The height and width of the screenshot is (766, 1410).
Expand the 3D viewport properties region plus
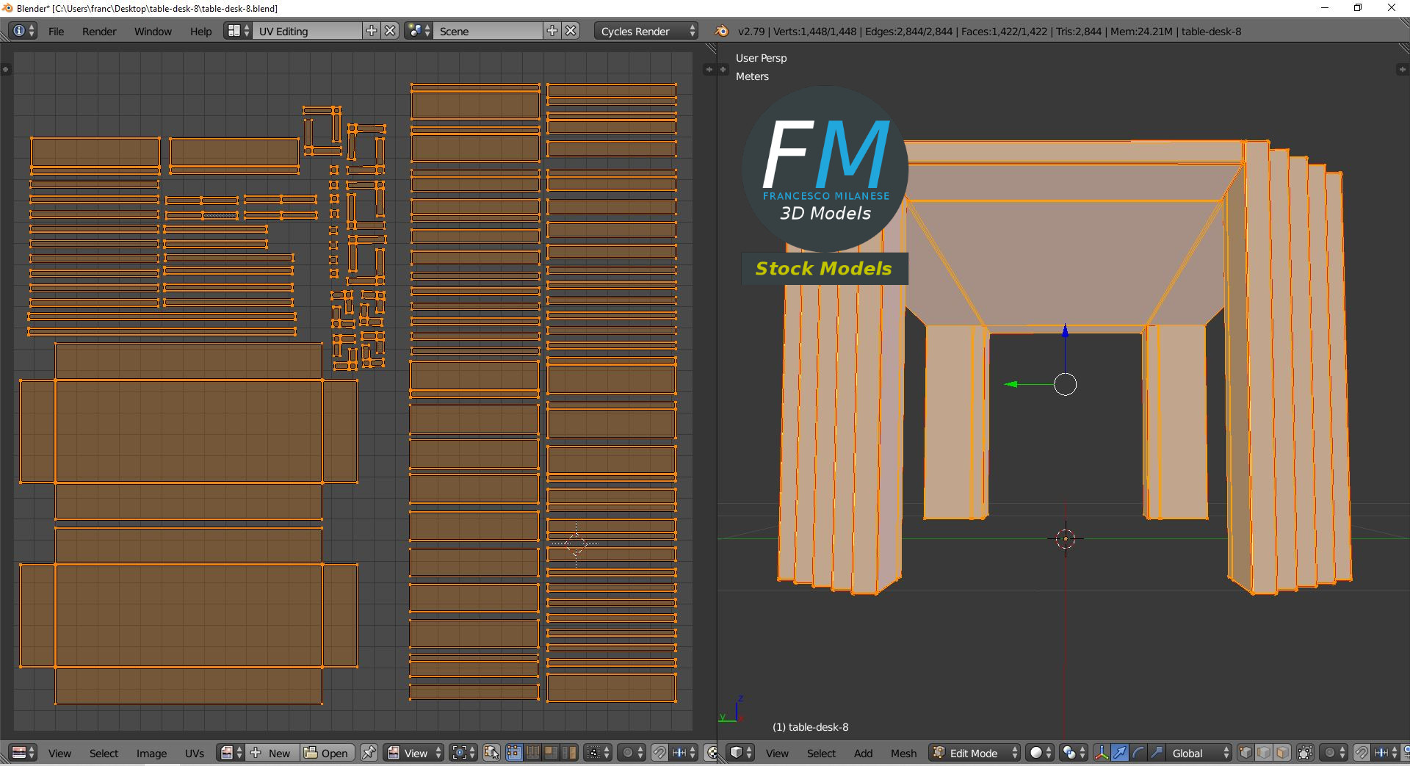1401,69
